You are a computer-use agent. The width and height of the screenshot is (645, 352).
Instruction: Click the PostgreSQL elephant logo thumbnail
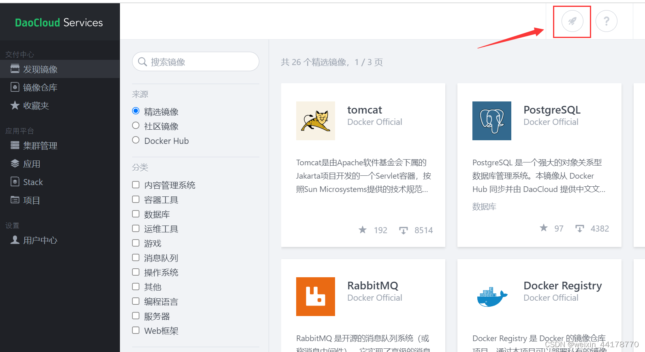(492, 121)
